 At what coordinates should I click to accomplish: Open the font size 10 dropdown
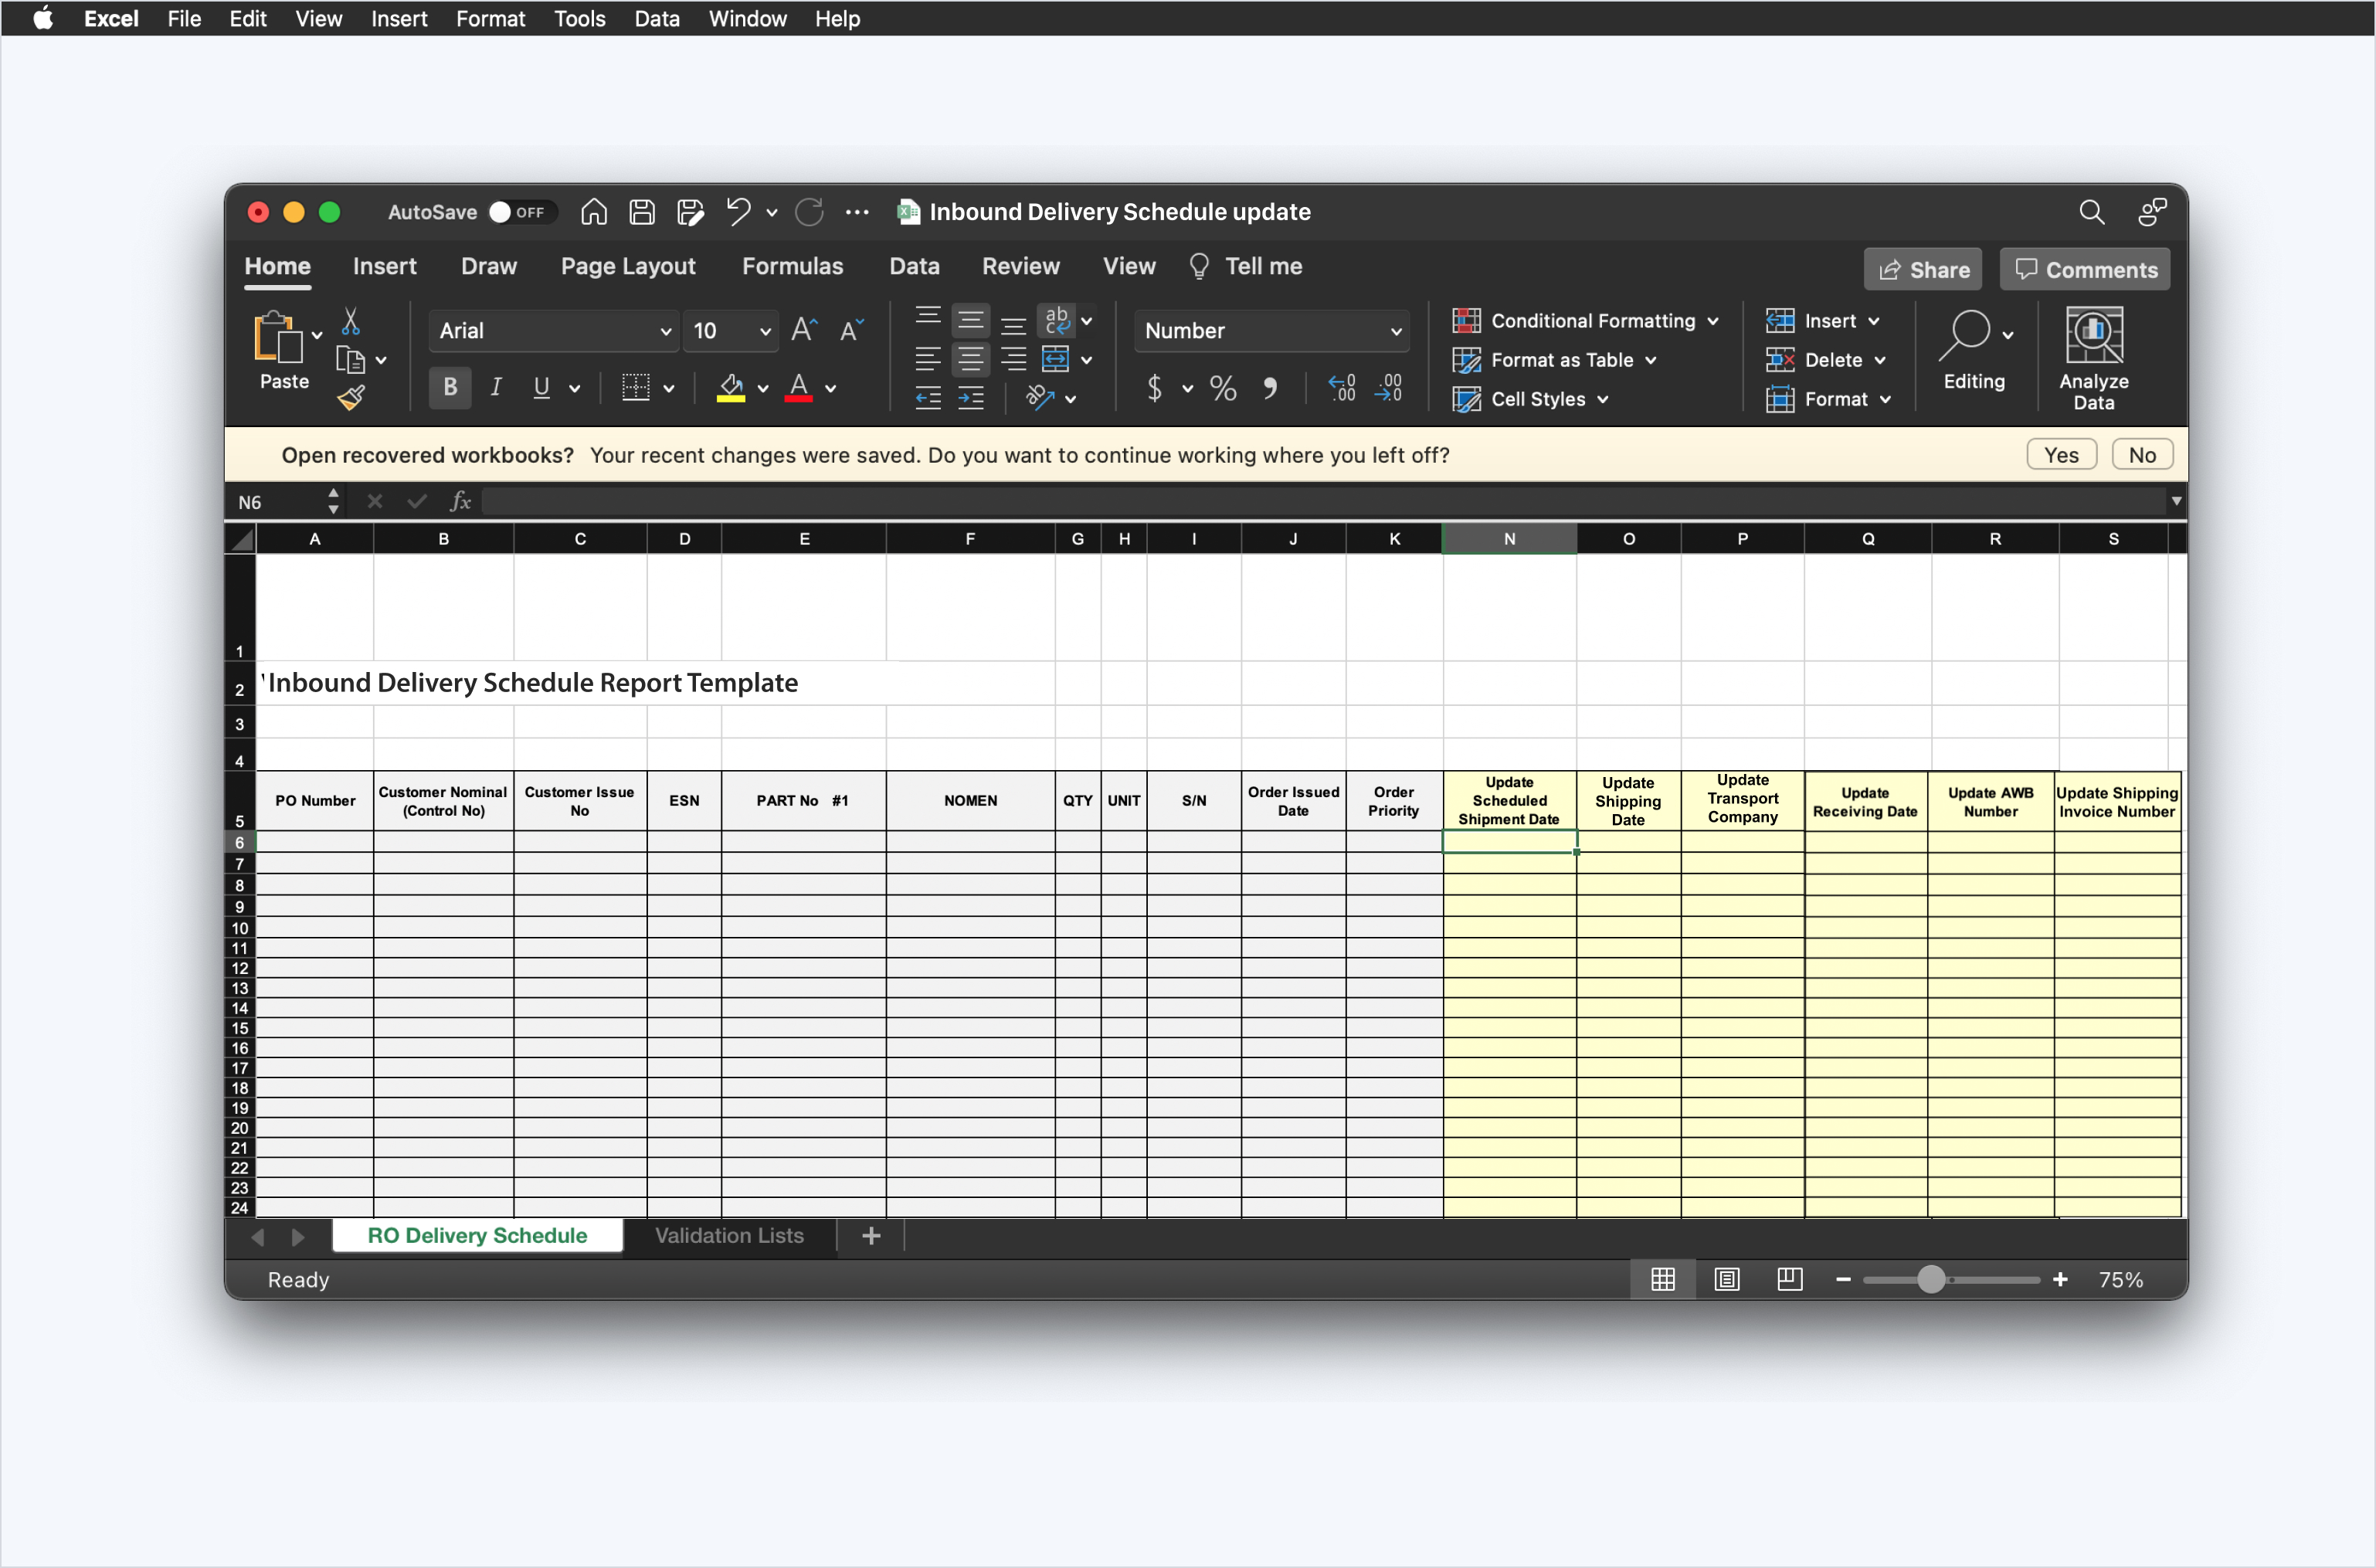(765, 331)
